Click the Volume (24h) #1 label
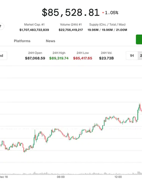 pos(71,25)
